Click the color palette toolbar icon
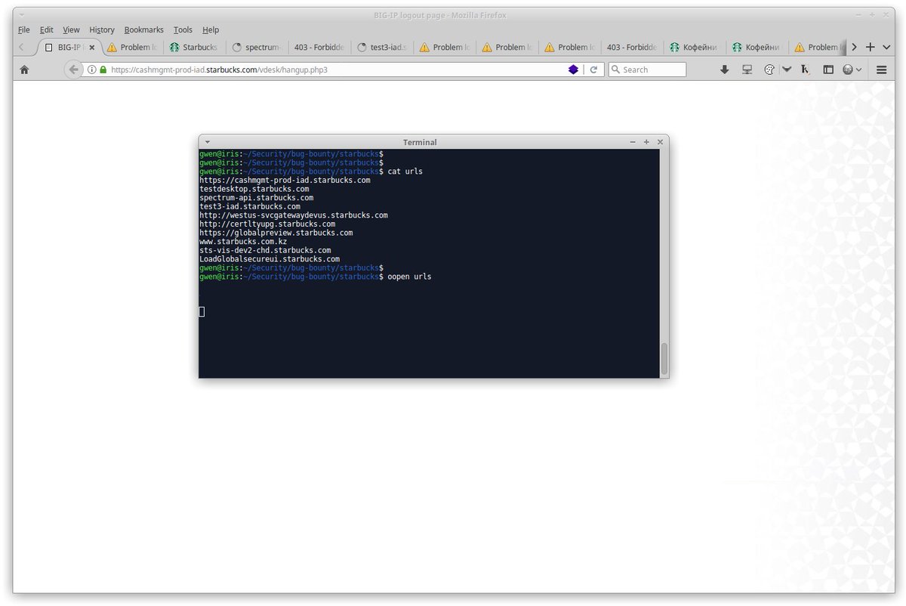 coord(769,70)
